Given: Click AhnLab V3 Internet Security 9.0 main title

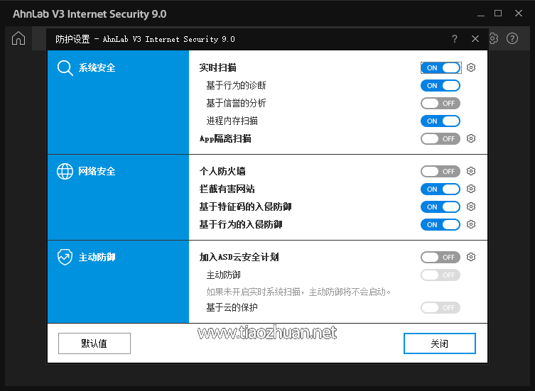Looking at the screenshot, I should click(90, 14).
